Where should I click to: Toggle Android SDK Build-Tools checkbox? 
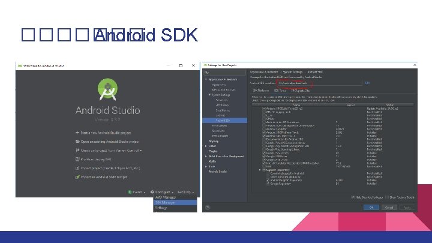[264, 109]
